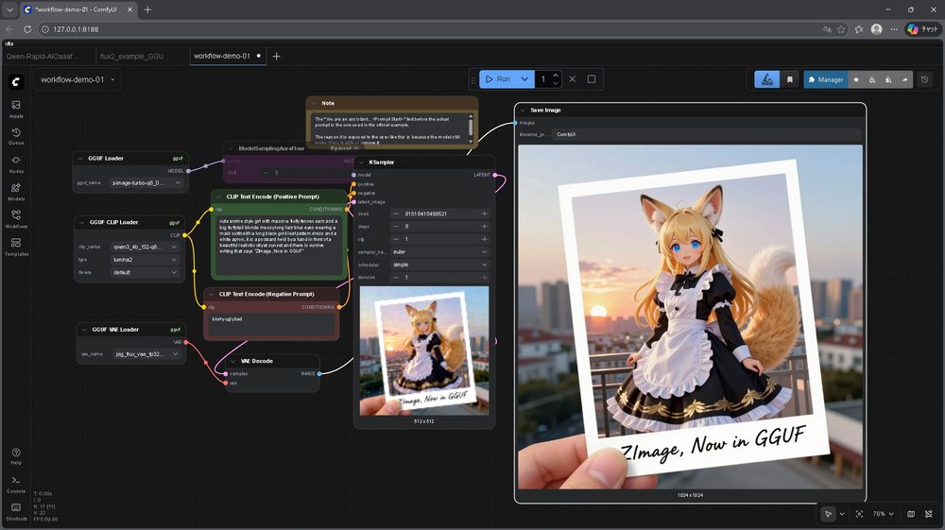
Task: Open the Queue sidebar panel
Action: (x=16, y=137)
